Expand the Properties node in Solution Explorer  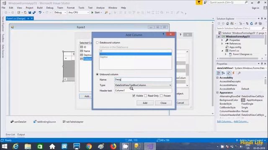pos(222,40)
